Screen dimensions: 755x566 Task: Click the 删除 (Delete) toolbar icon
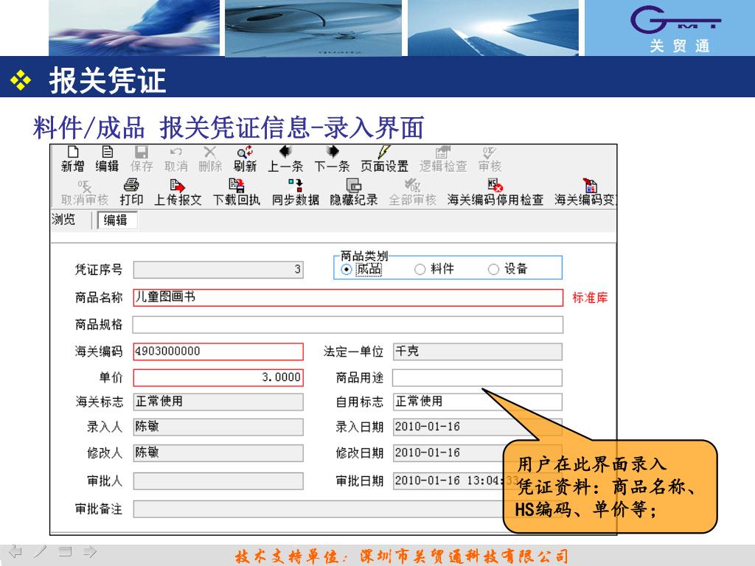coord(210,159)
